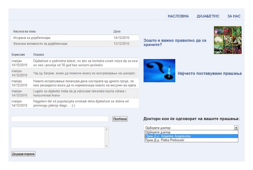Expand the doctor selection dropdown arrow
Image resolution: width=253 pixels, height=170 pixels.
pos(236,127)
